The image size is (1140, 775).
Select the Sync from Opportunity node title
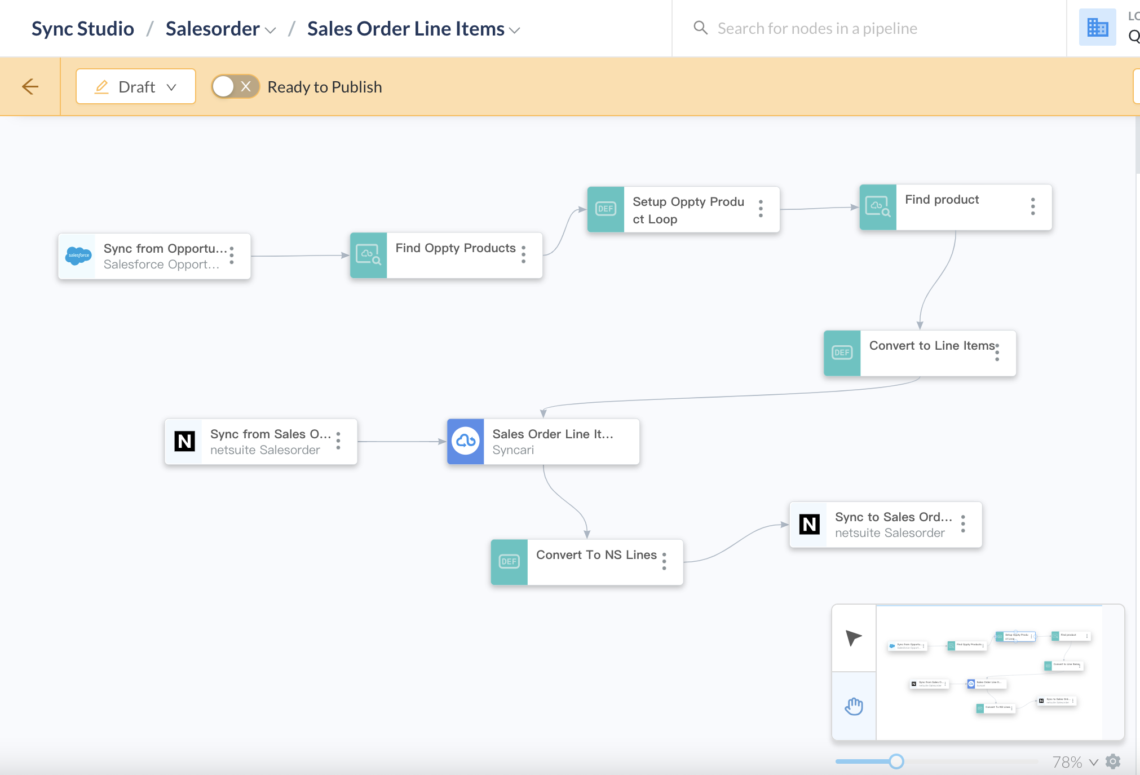[165, 249]
